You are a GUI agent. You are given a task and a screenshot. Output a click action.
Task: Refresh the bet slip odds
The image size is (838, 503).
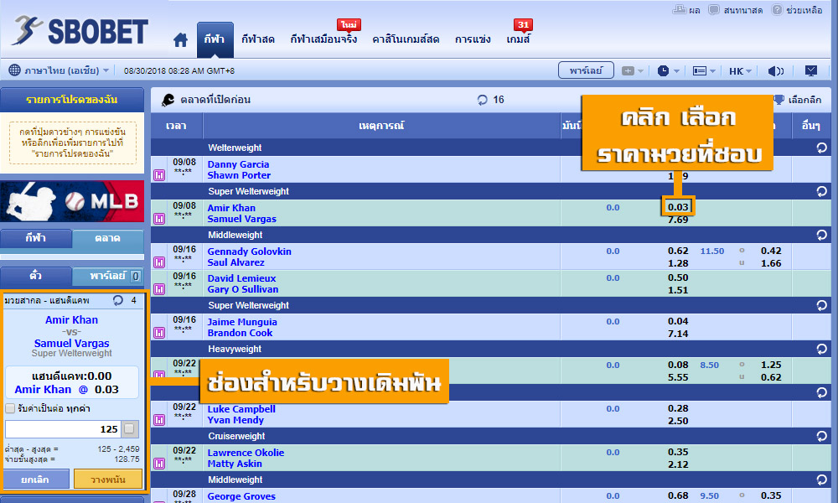[x=118, y=300]
